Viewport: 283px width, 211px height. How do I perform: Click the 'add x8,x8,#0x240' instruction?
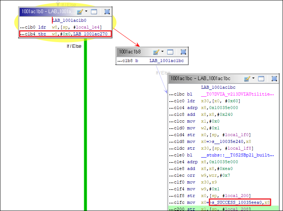pos(201,114)
